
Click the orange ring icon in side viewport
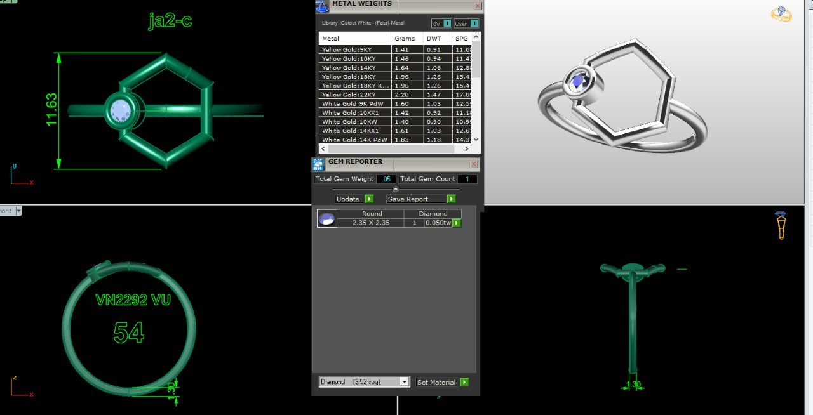(781, 225)
